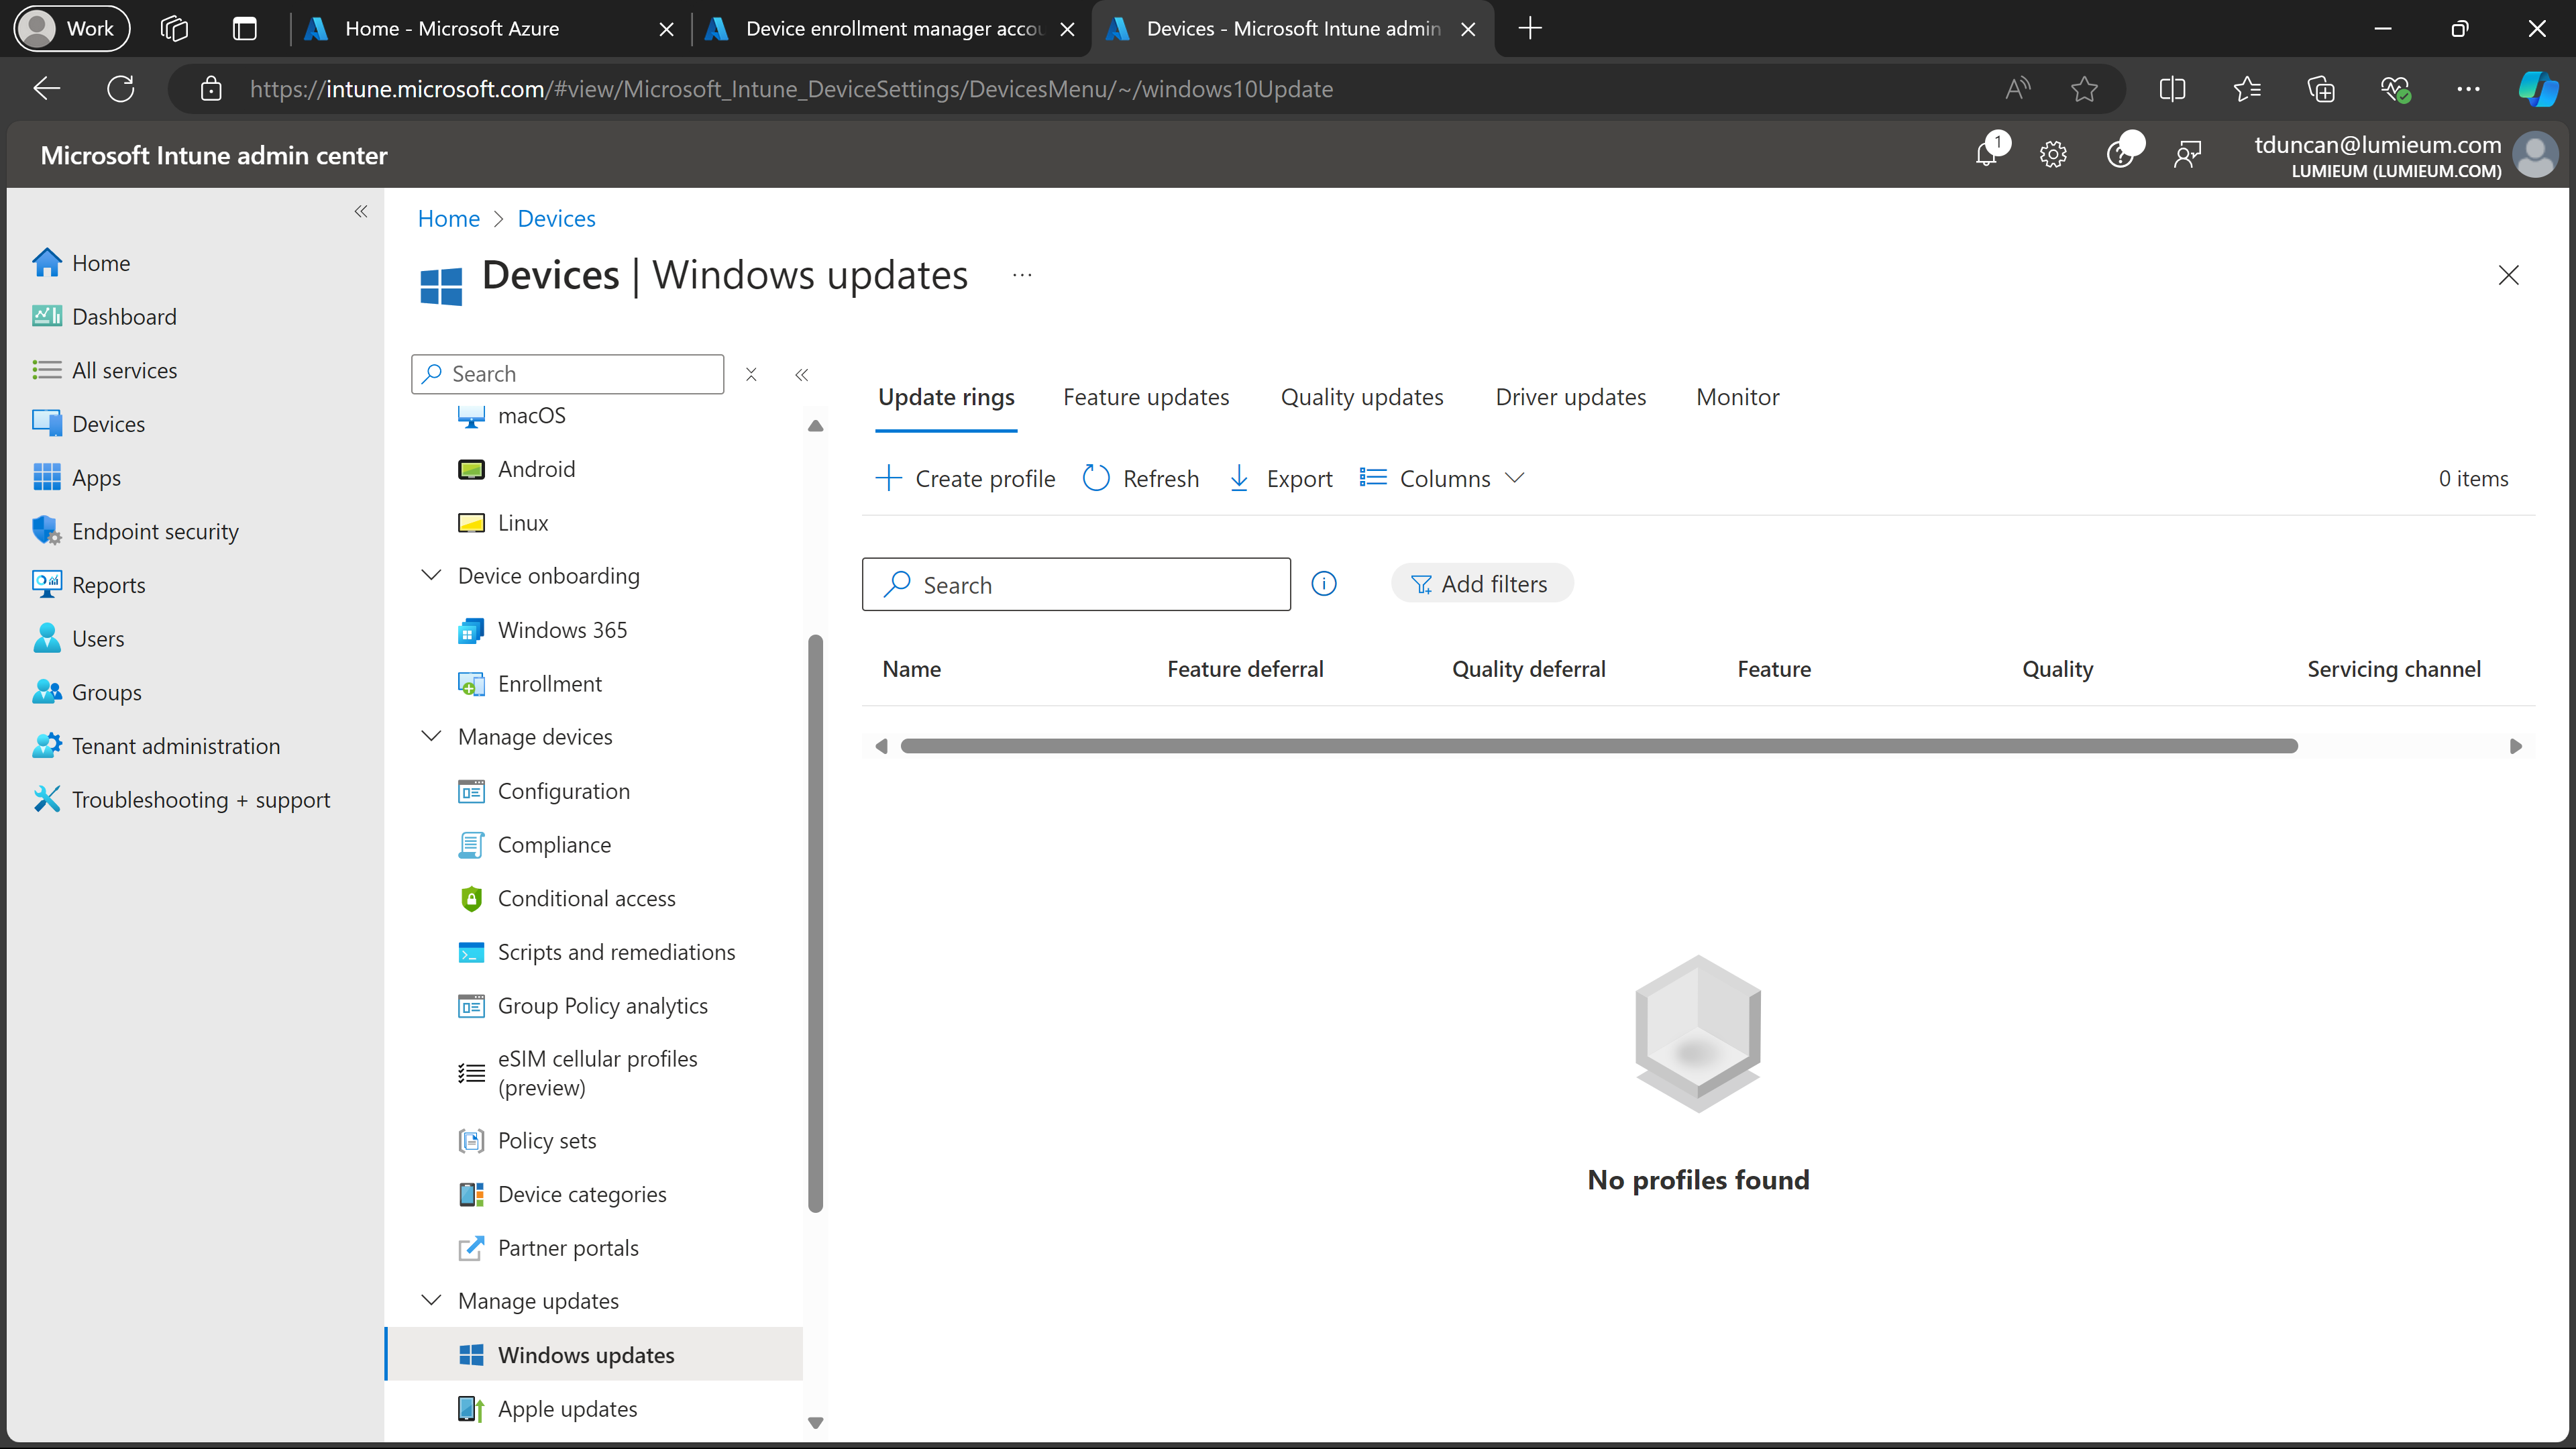Click info icon next to search box
Screen dimensions: 2576x1449
[x=1324, y=584]
